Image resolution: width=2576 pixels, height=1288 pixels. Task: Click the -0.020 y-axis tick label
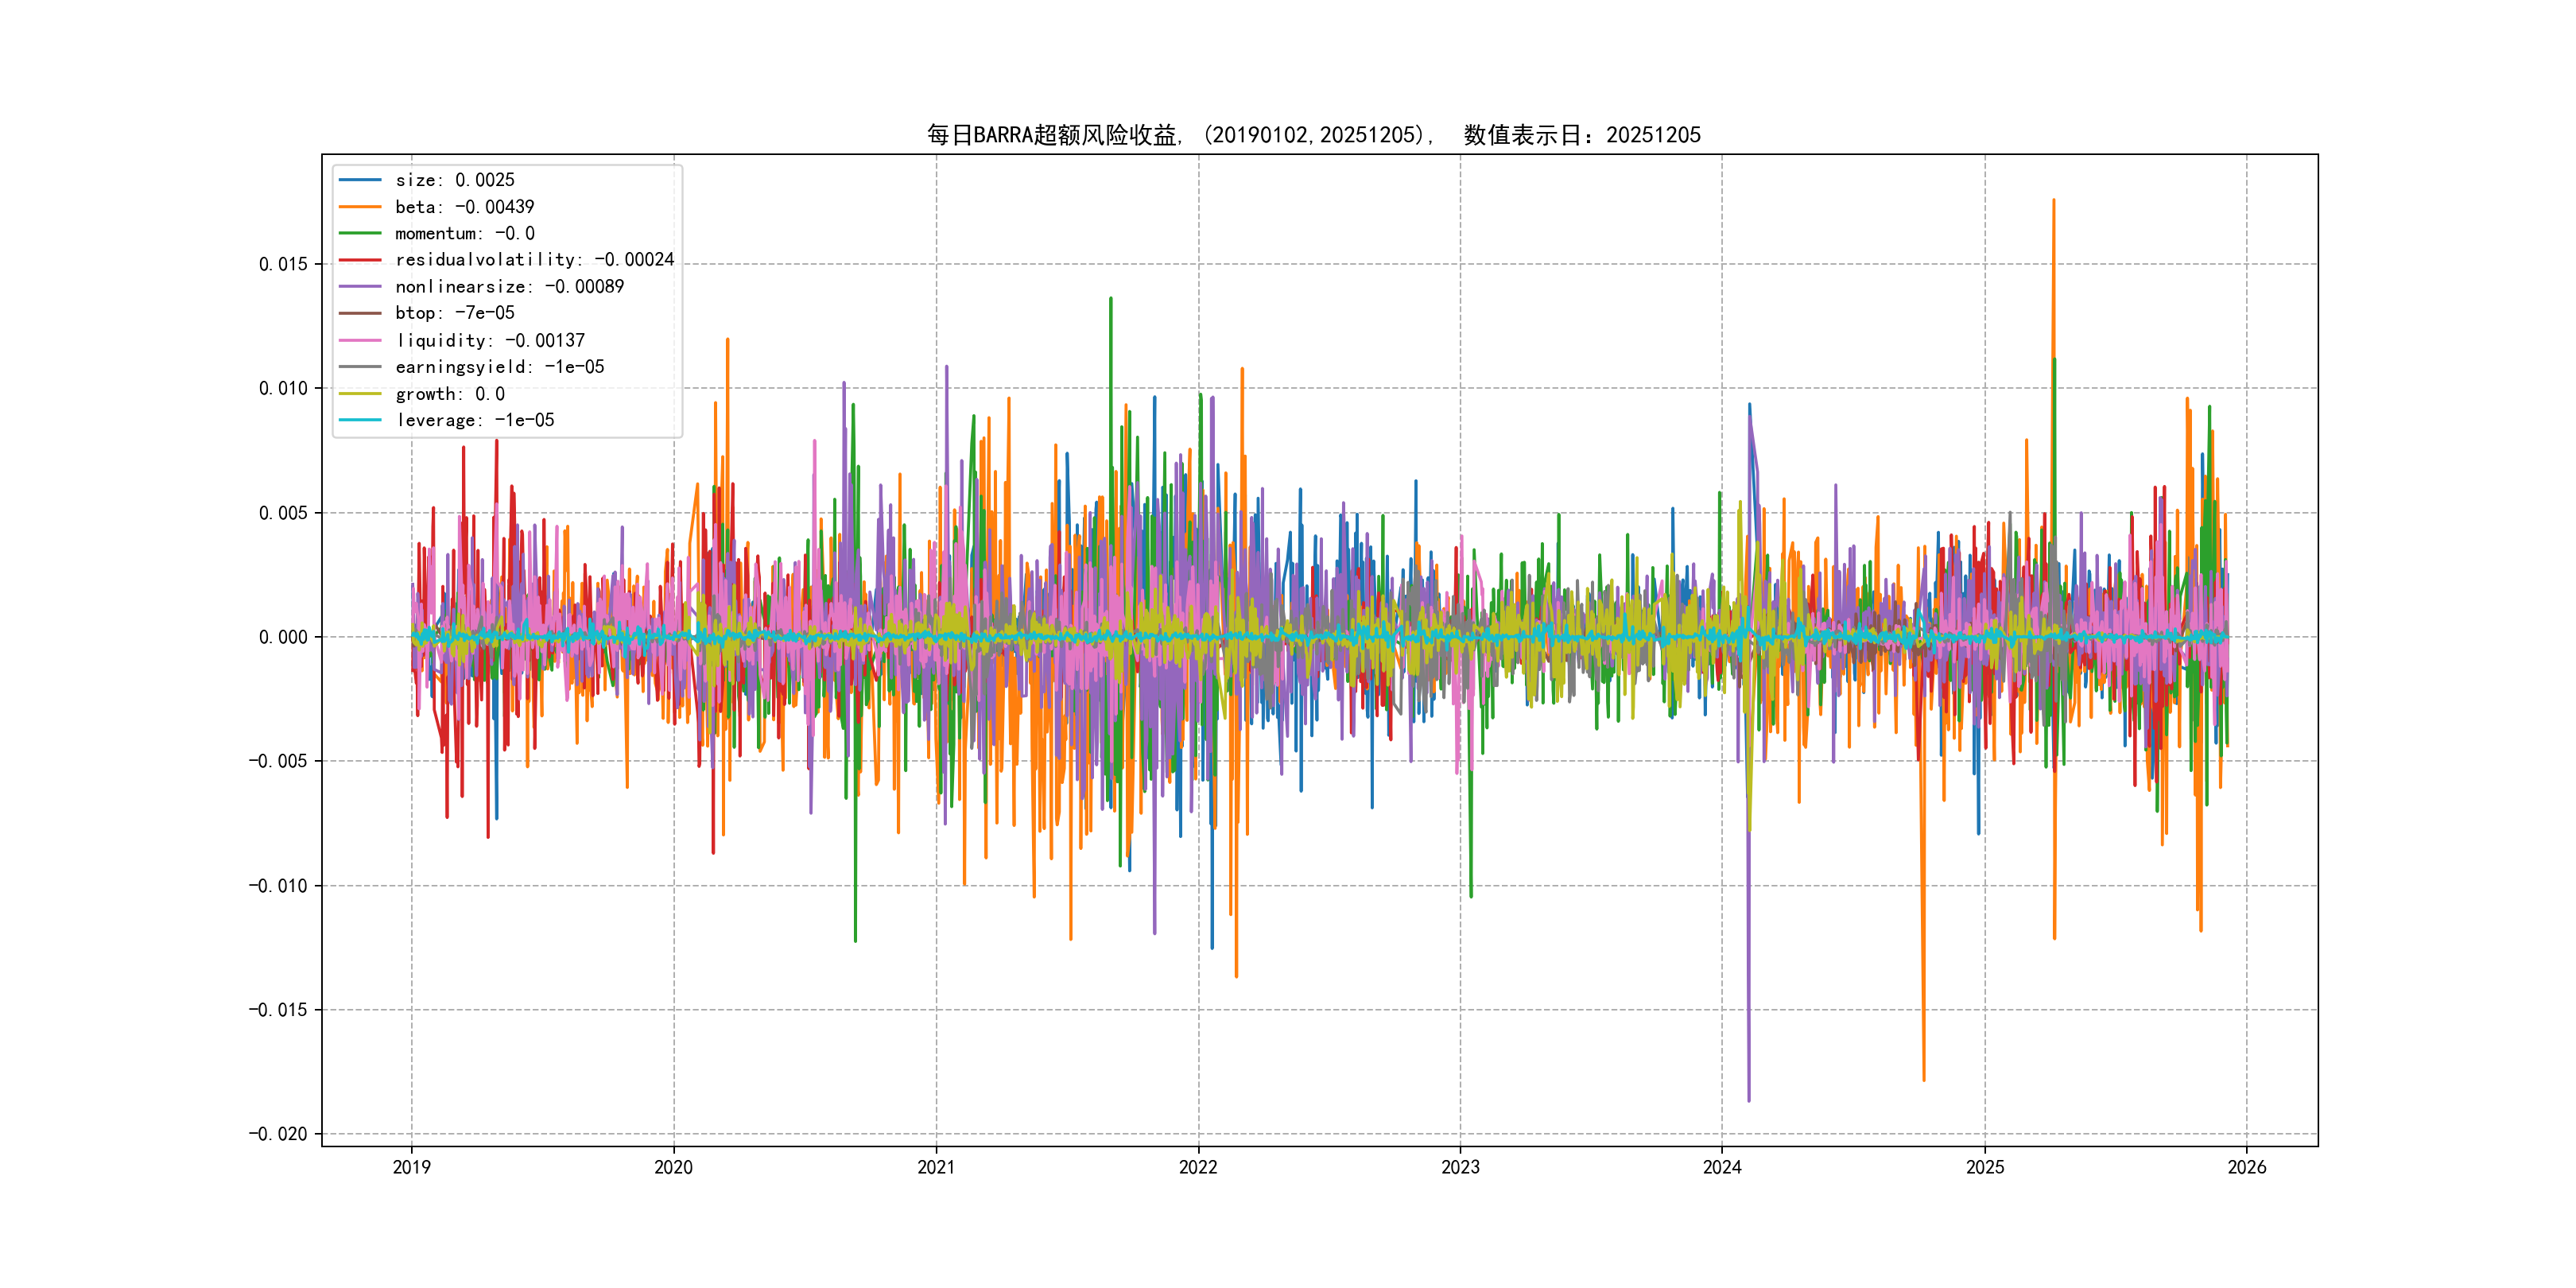pos(278,1134)
